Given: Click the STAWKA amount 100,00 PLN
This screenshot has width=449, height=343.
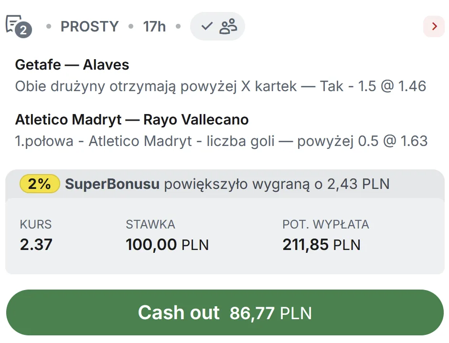Looking at the screenshot, I should pyautogui.click(x=167, y=244).
